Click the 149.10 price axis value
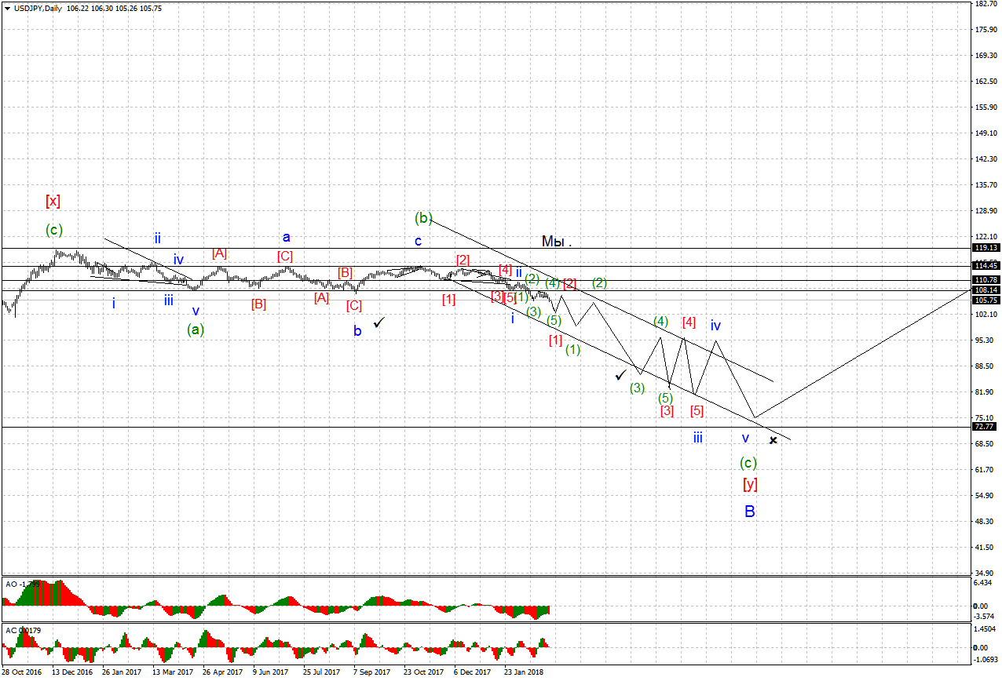The height and width of the screenshot is (681, 1002). (x=986, y=133)
